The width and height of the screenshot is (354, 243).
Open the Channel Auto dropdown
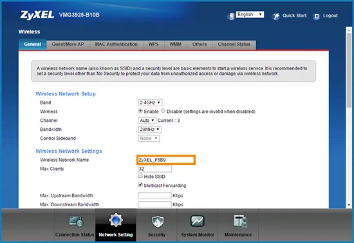pyautogui.click(x=147, y=121)
